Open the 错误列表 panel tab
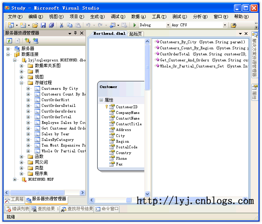 [x=17, y=209]
